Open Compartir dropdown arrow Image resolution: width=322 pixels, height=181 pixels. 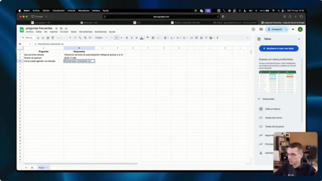(x=286, y=29)
